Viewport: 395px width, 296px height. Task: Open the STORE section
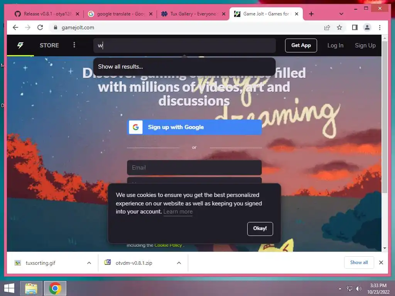49,45
